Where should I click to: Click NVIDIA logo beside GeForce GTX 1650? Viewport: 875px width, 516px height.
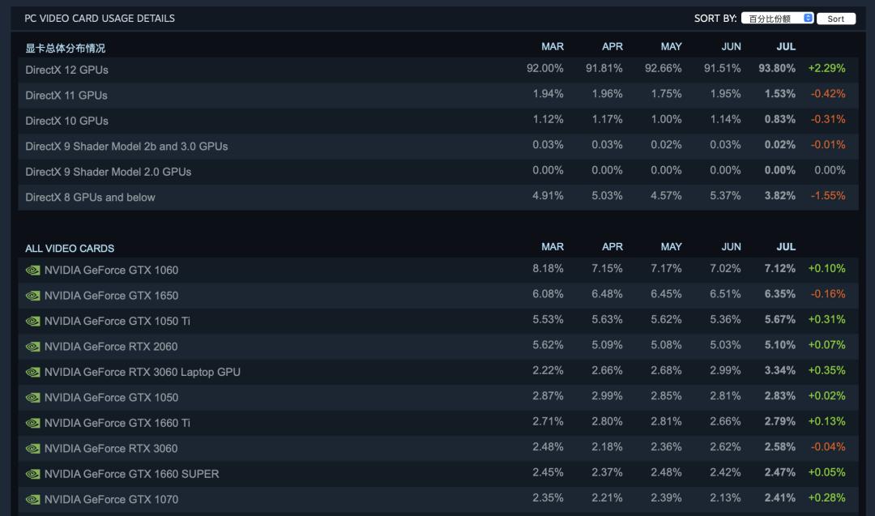[x=32, y=296]
